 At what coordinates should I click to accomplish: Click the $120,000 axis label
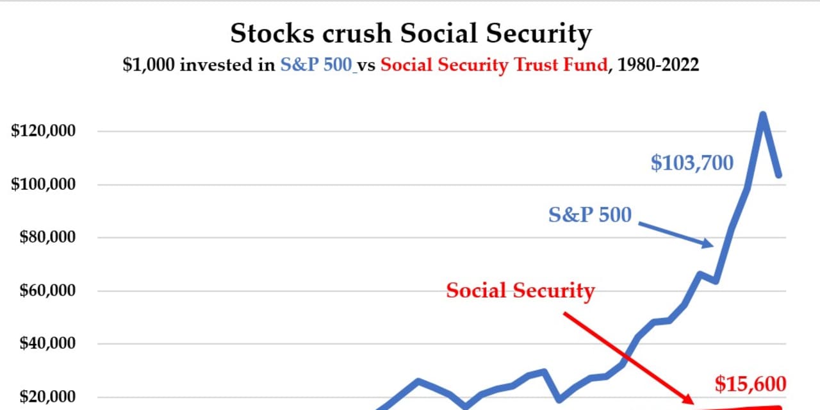pos(44,131)
